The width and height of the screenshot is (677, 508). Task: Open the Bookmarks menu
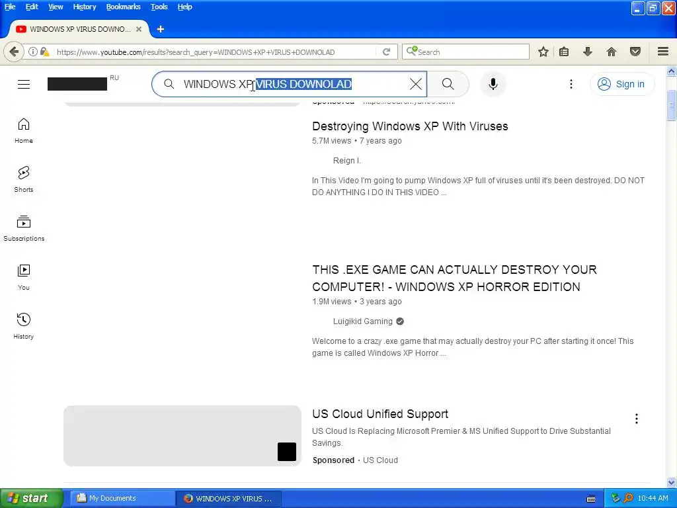point(123,7)
